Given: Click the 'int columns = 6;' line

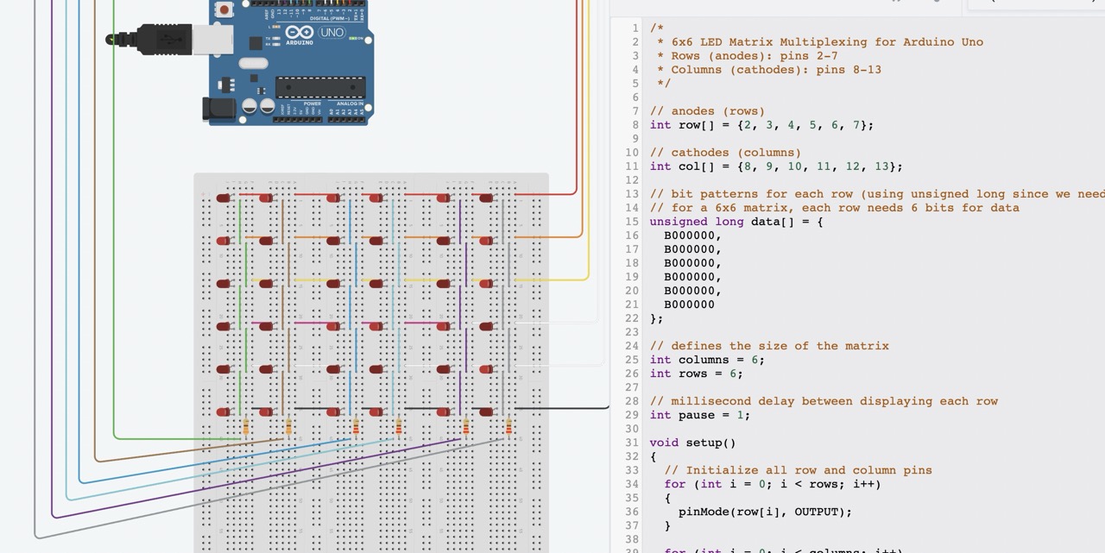Looking at the screenshot, I should coord(707,359).
